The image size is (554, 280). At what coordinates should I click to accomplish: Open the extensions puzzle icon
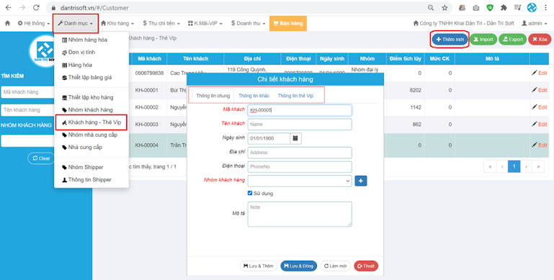point(504,8)
